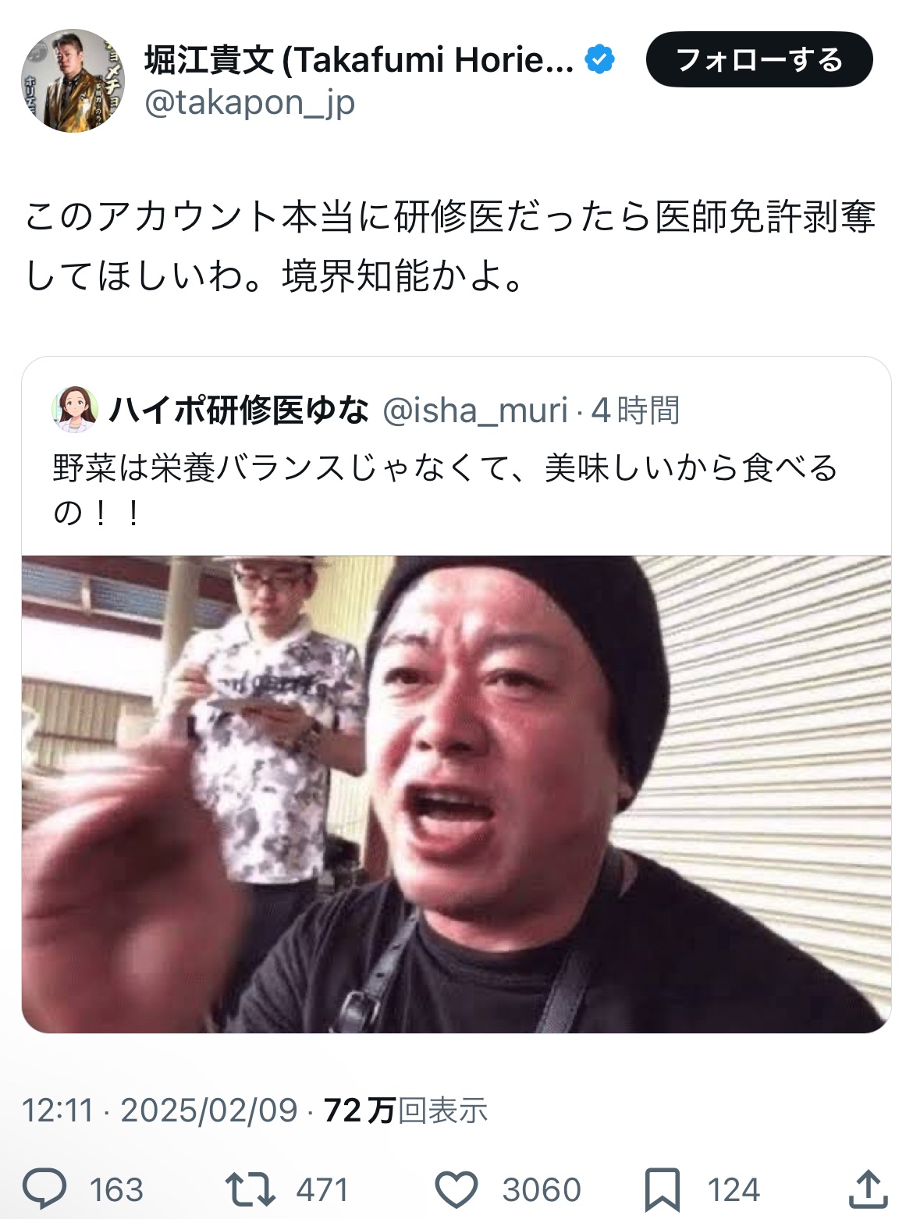
Task: Open the @takapon_jp handle link
Action: [x=250, y=102]
